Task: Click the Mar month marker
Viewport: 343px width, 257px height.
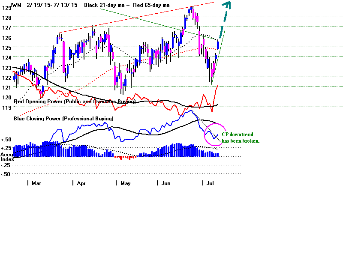Action: coord(36,183)
